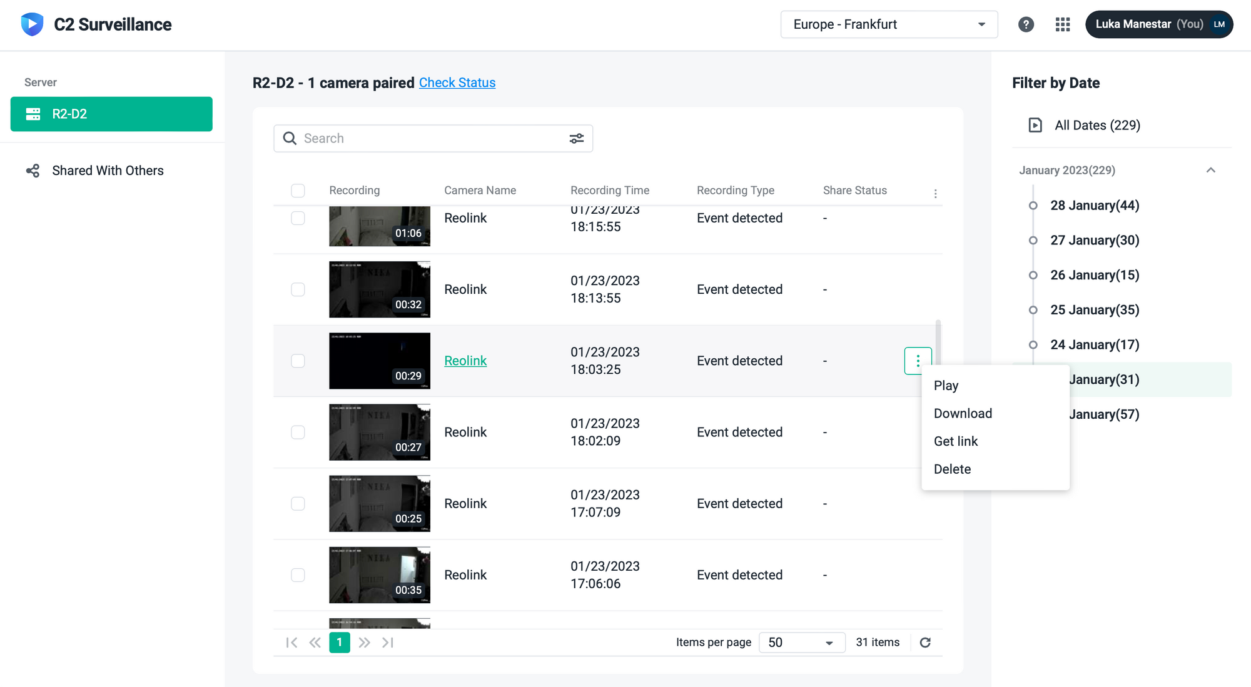Click the search magnifier icon
Screen dimensions: 1251x687
(290, 138)
